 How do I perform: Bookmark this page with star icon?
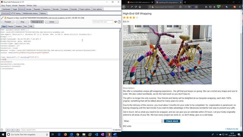tap(196, 7)
